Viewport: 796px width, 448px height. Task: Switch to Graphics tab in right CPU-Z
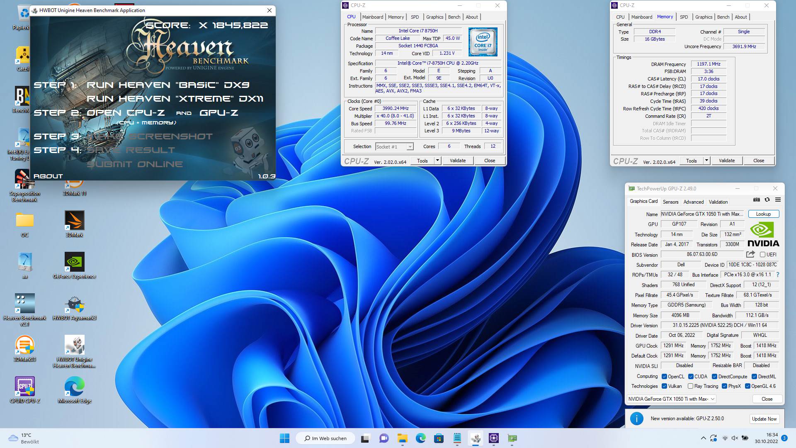(704, 17)
